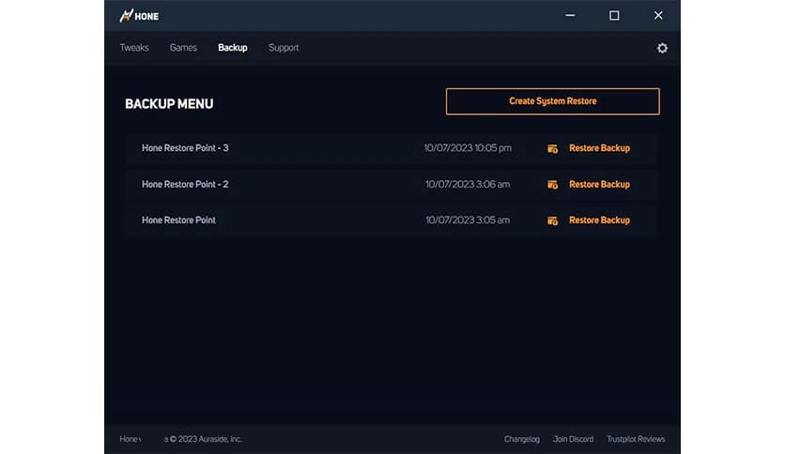Minimize the Hone window
Image resolution: width=785 pixels, height=454 pixels.
point(570,16)
